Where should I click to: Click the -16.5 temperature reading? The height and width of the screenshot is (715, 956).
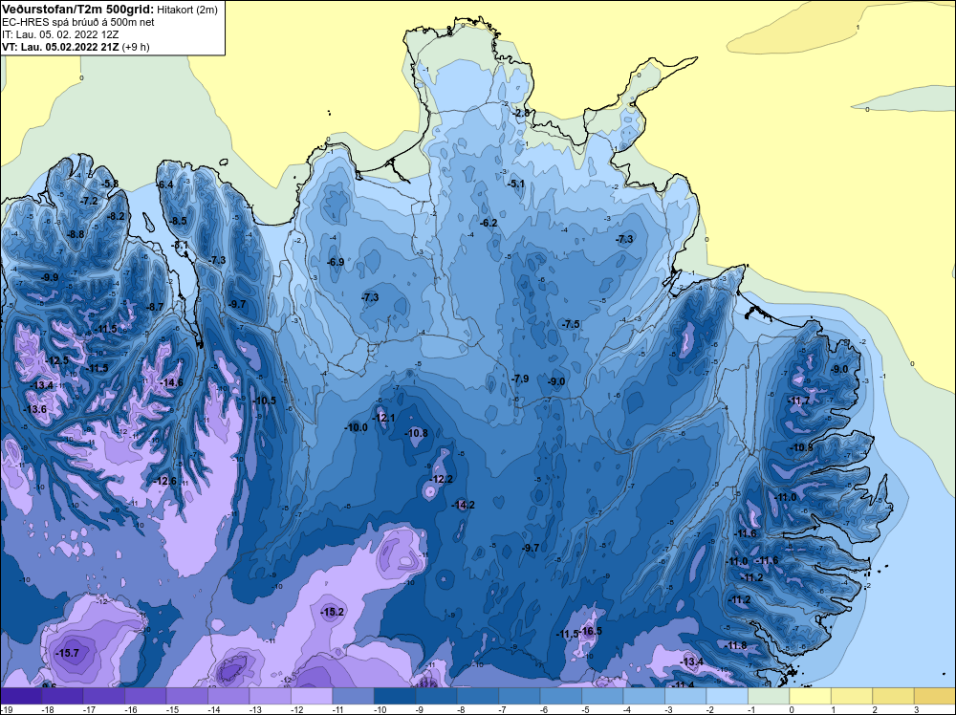[x=590, y=631]
